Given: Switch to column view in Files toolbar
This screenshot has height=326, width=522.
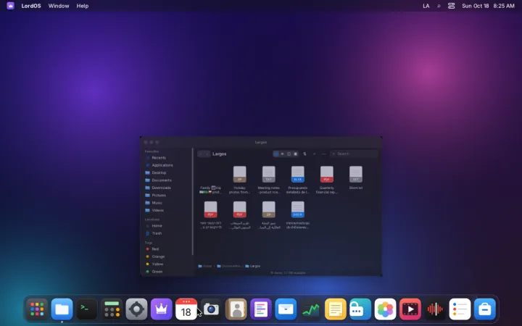Looking at the screenshot, I should (289, 154).
